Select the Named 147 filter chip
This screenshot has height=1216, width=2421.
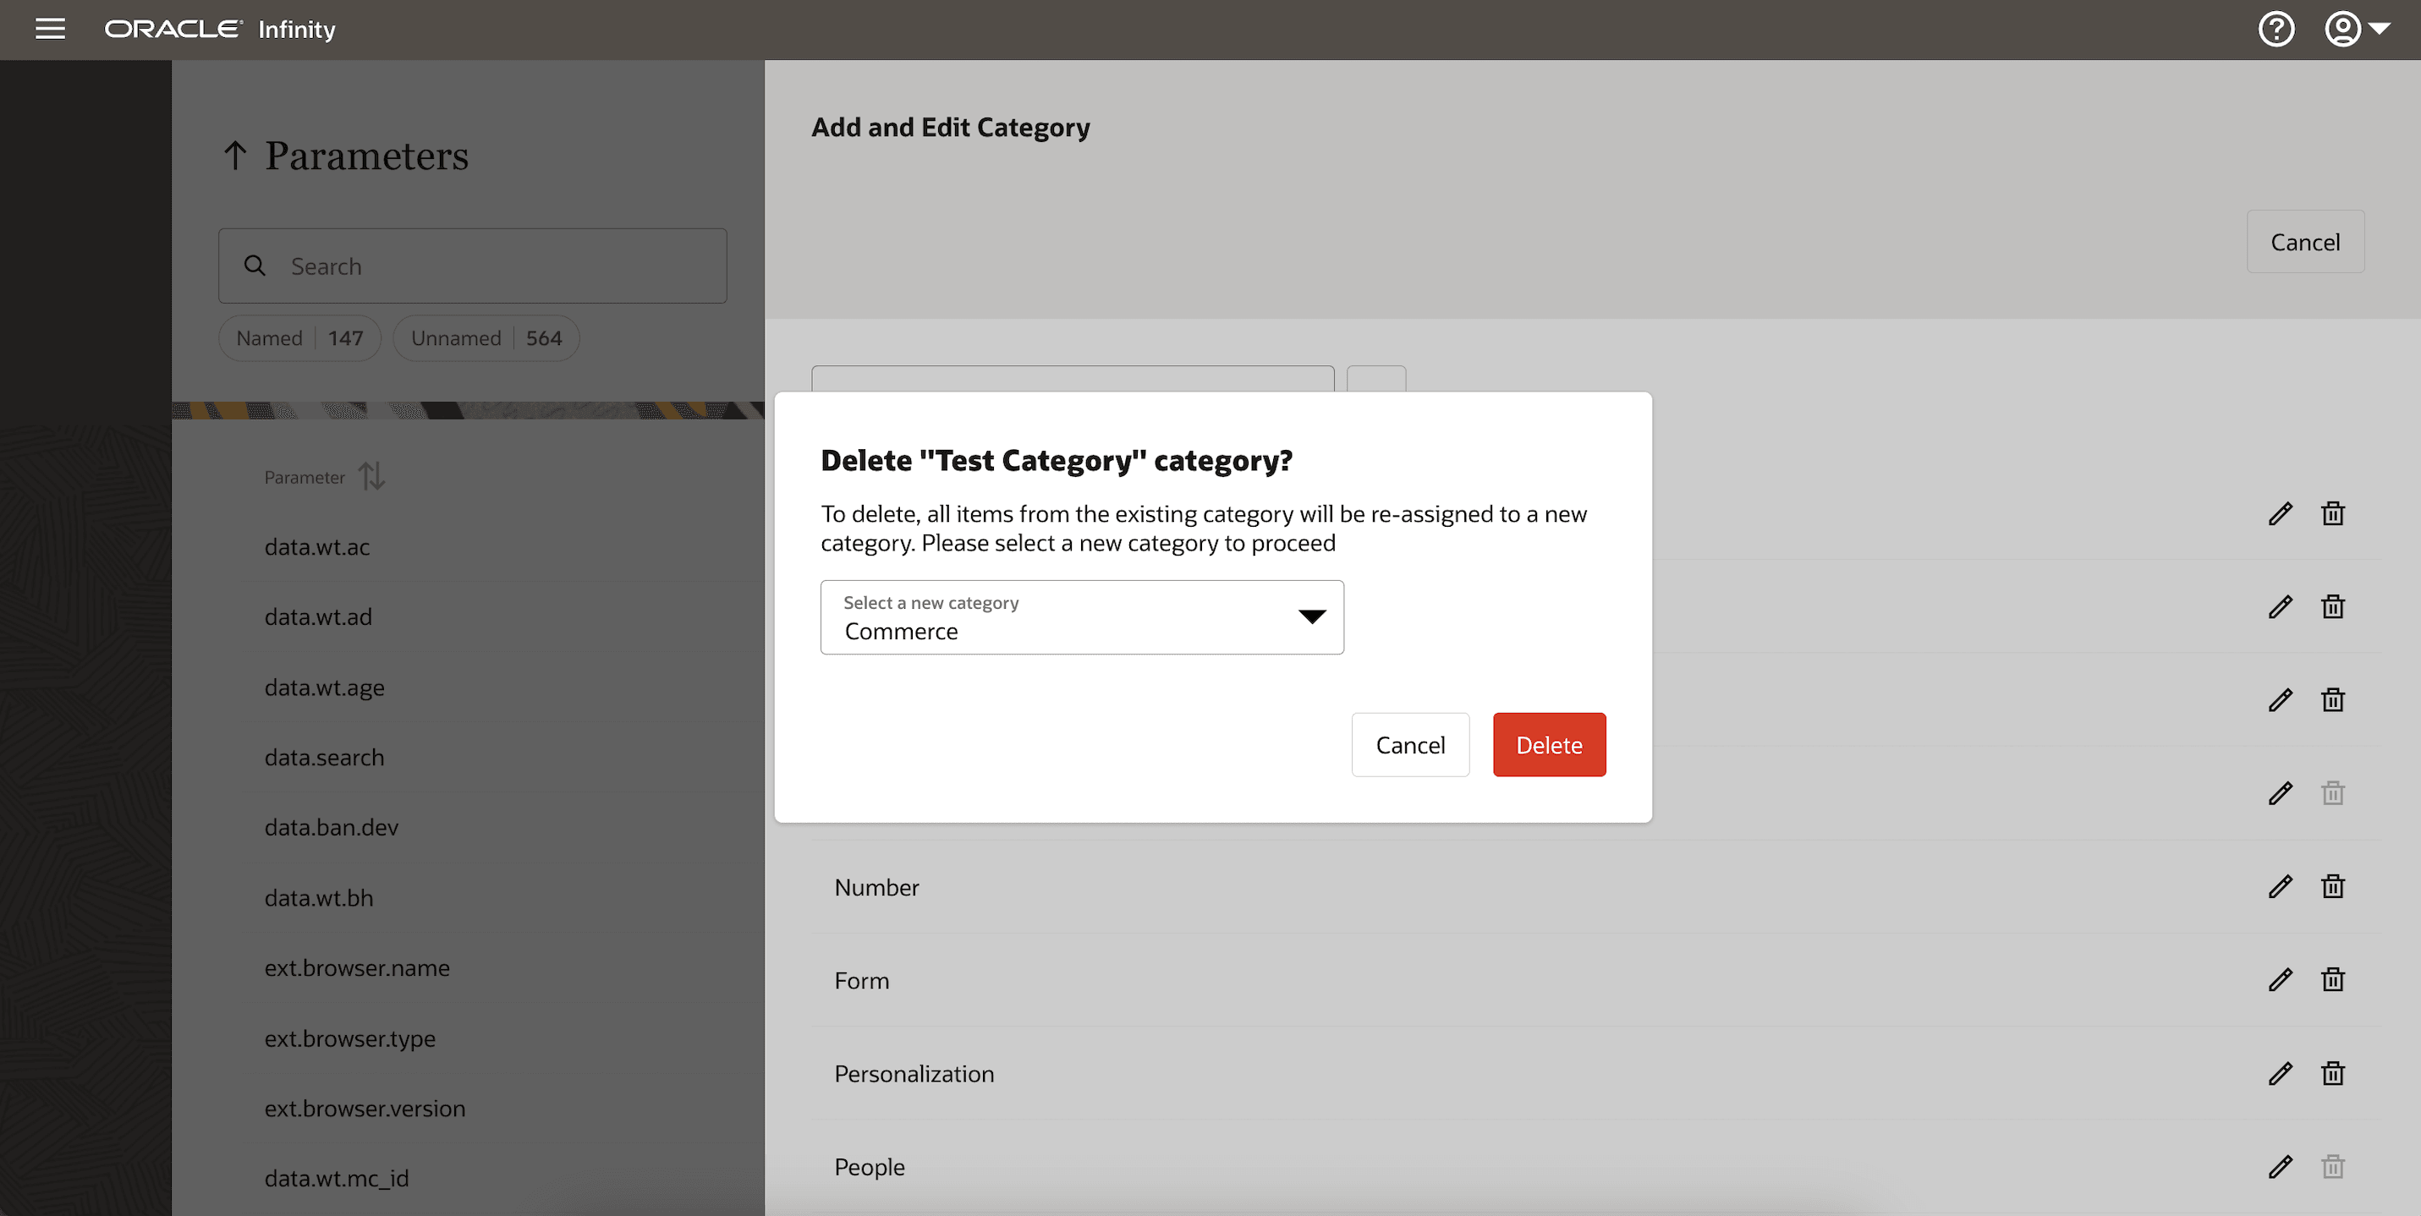tap(299, 338)
